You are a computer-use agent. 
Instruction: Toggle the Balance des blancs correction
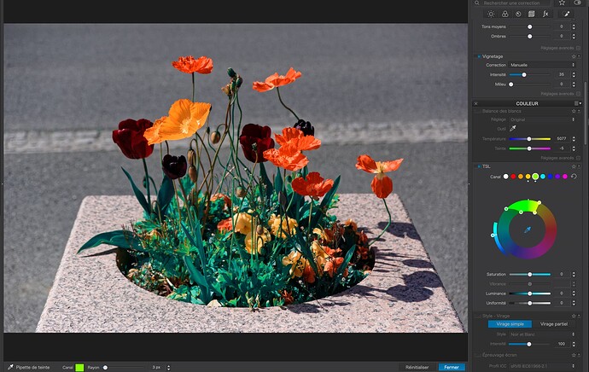[x=478, y=111]
